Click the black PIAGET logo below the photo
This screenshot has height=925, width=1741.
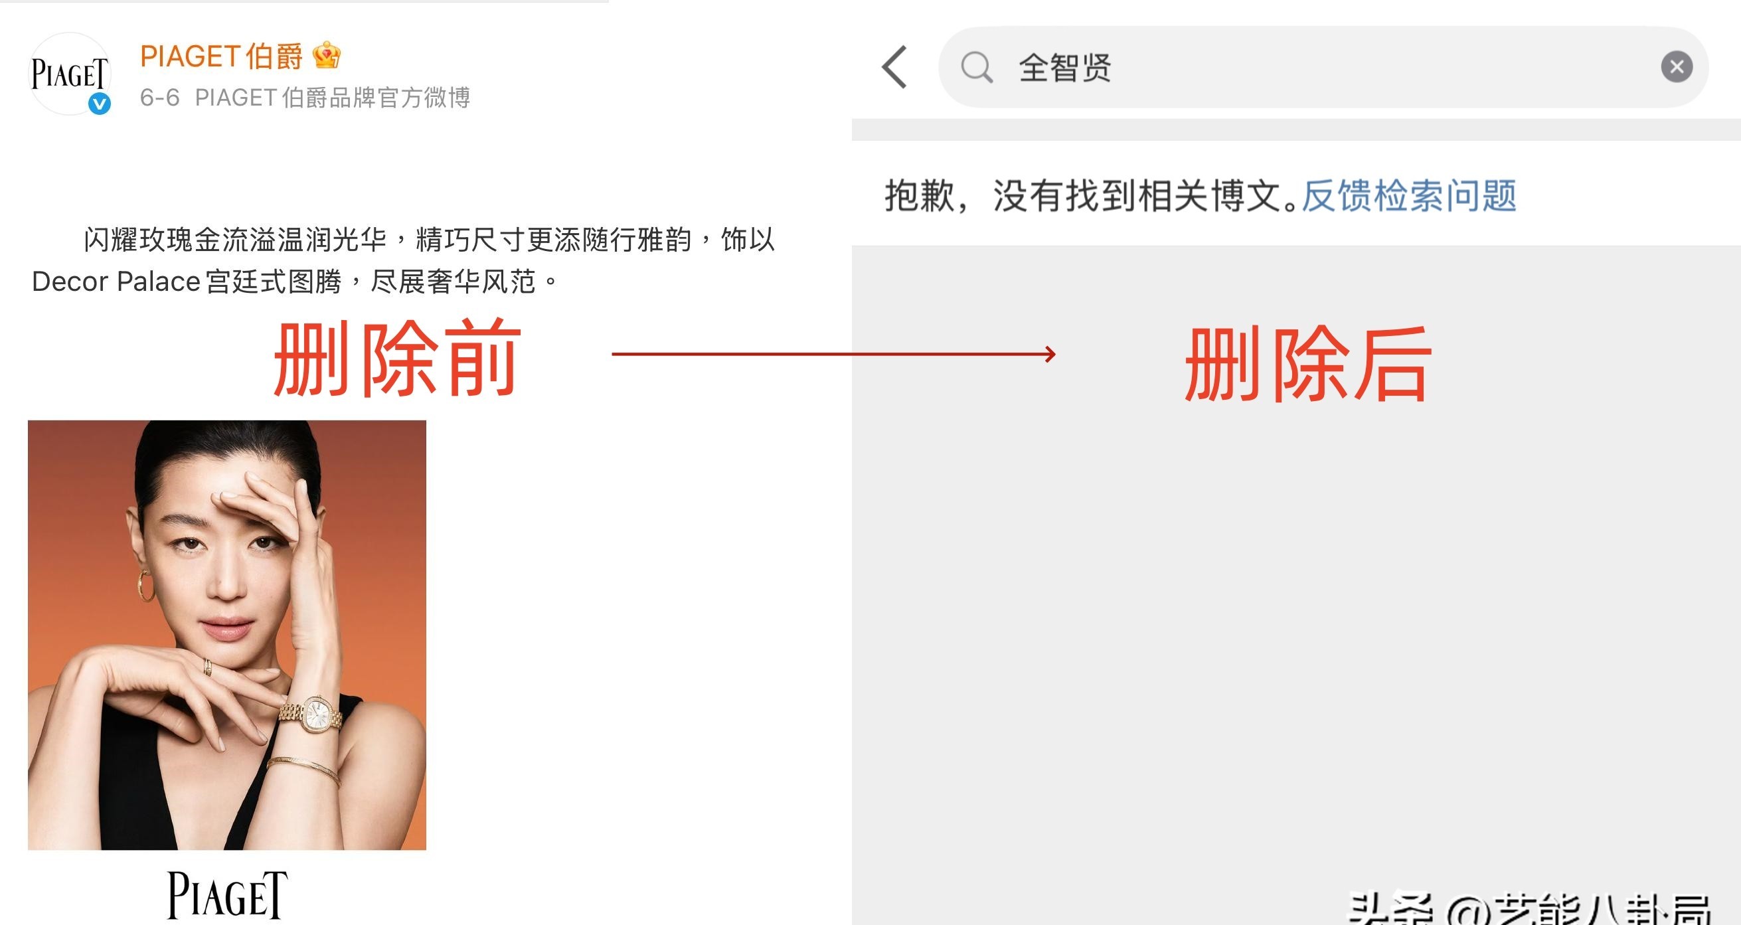pos(227,895)
